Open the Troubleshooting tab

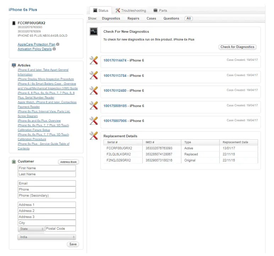[131, 11]
